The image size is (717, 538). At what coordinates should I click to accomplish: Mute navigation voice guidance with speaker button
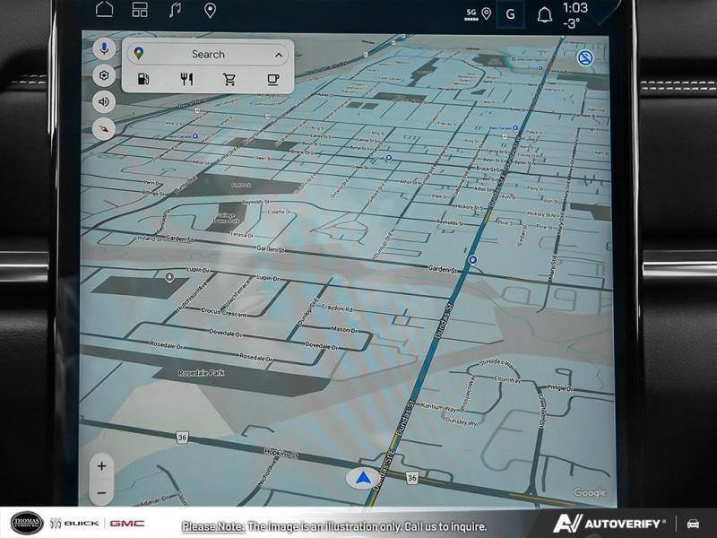(104, 101)
